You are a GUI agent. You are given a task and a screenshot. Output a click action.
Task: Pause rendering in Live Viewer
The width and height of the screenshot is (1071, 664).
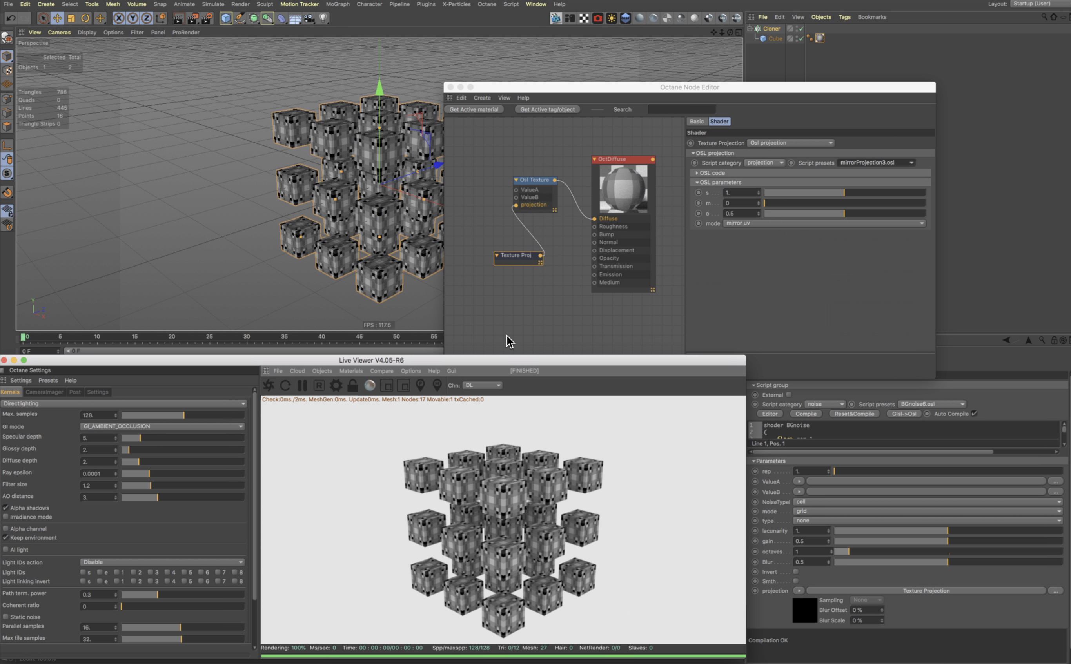coord(302,386)
